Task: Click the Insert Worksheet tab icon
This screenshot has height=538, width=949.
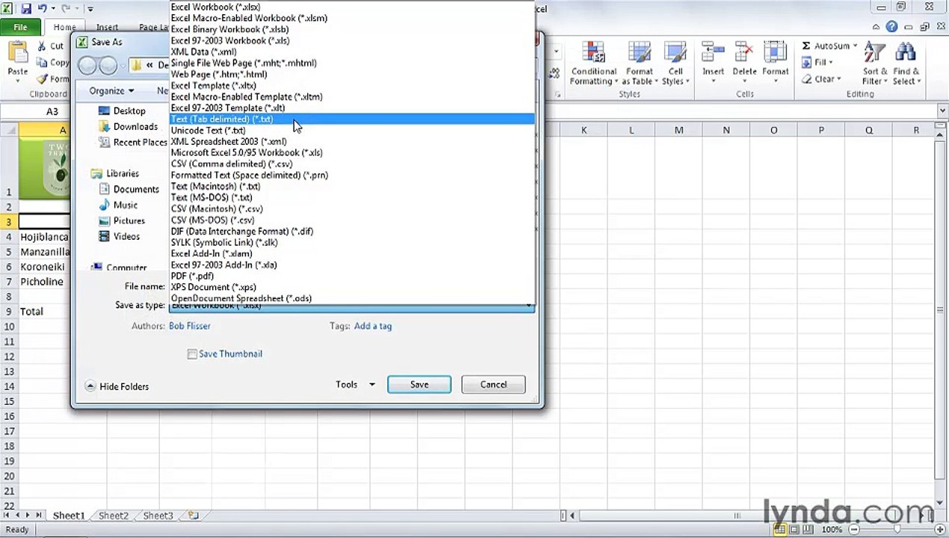Action: click(194, 516)
